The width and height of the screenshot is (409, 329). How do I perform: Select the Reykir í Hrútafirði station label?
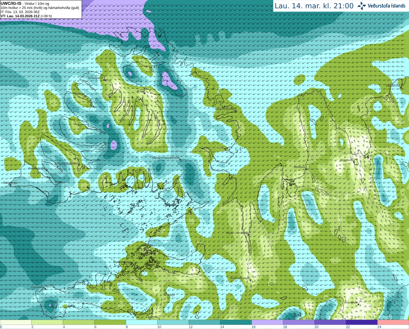click(237, 233)
